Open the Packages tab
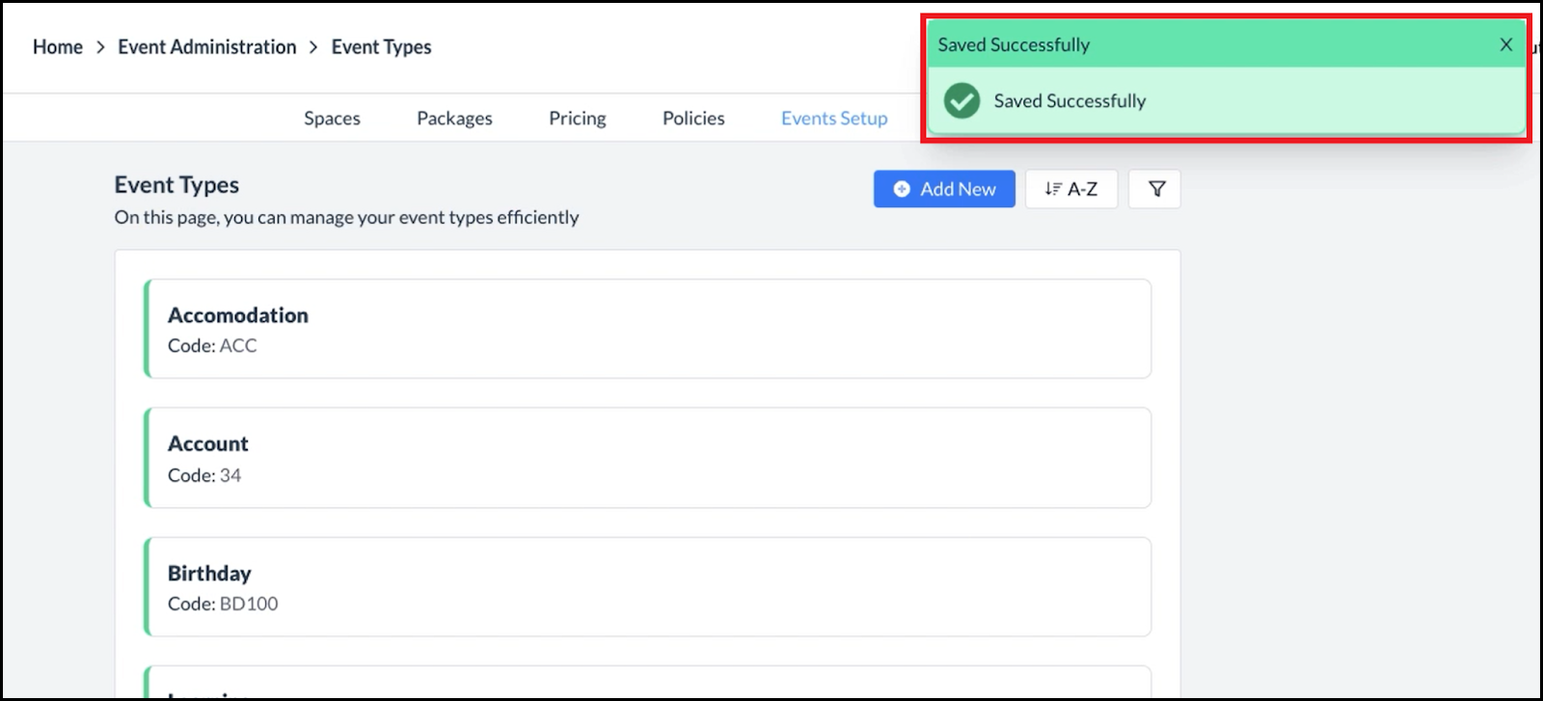 pyautogui.click(x=454, y=119)
